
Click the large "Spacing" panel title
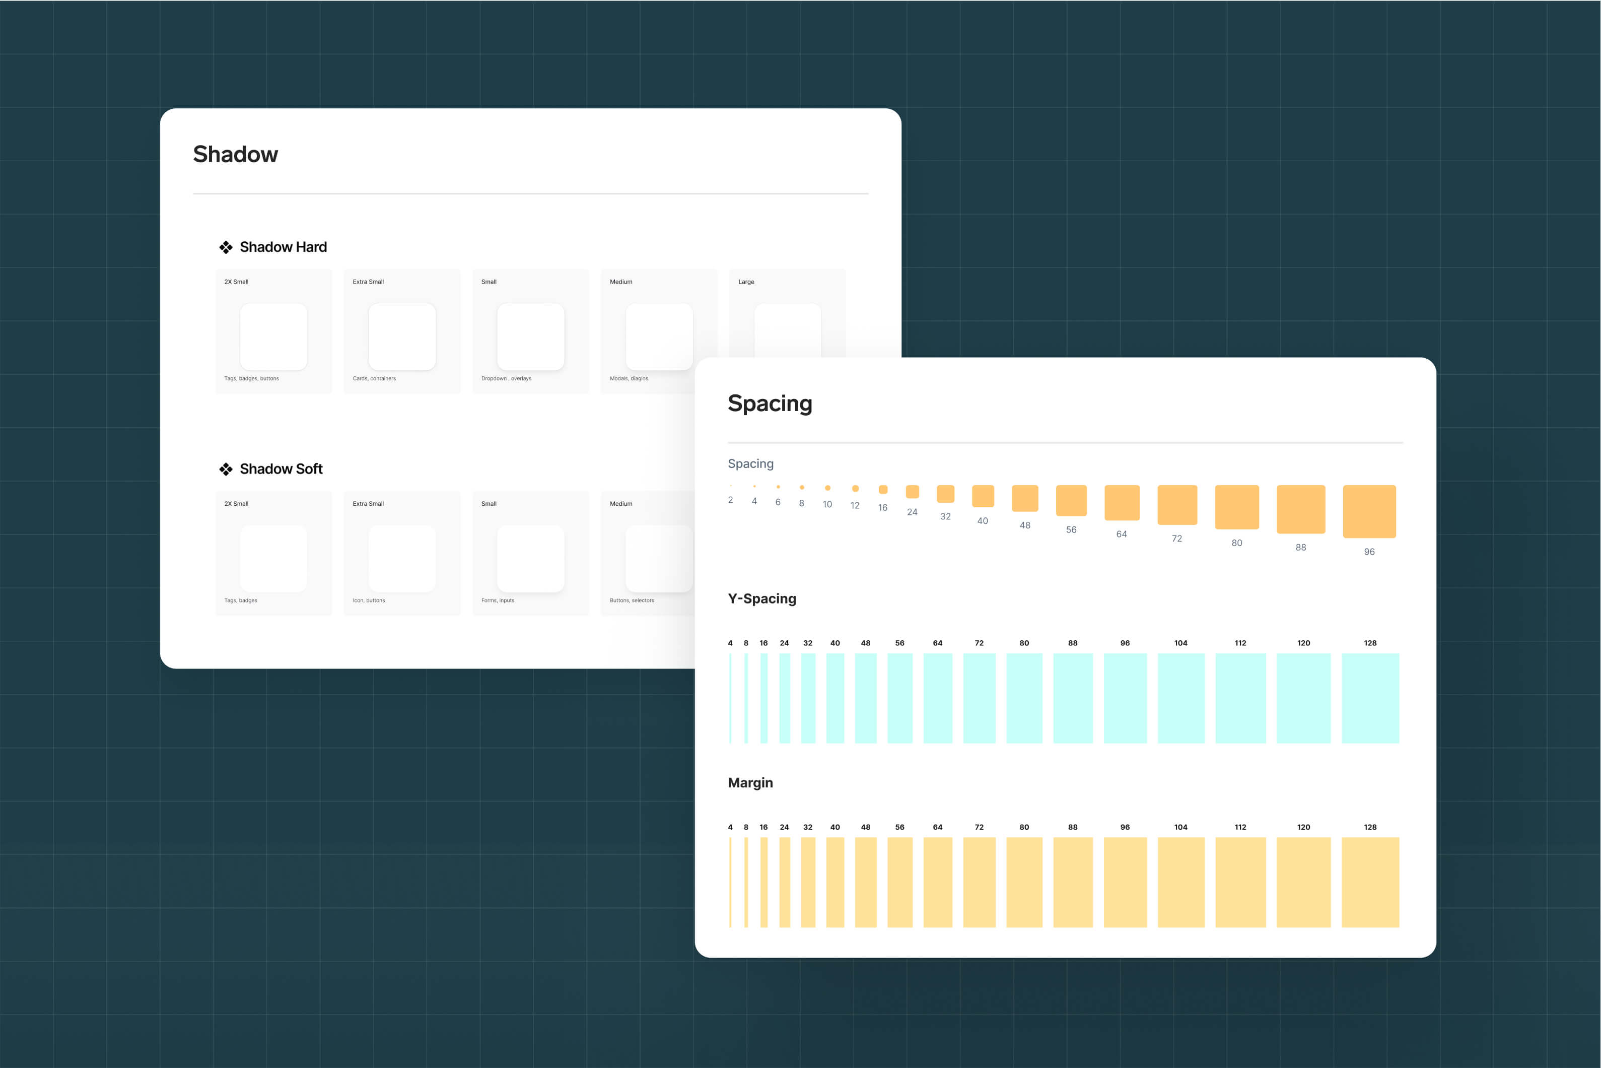770,404
